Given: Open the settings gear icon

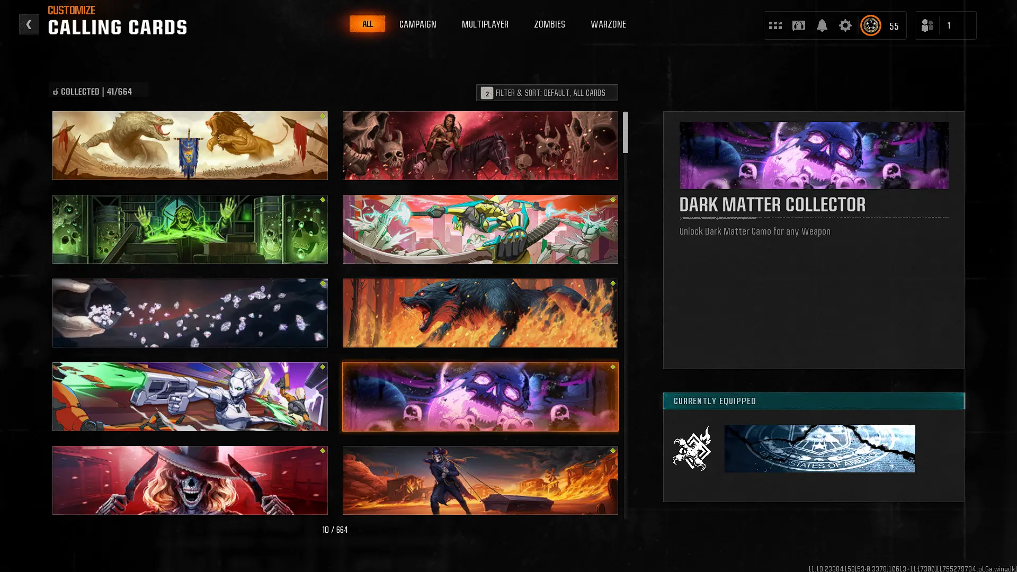Looking at the screenshot, I should [x=845, y=25].
